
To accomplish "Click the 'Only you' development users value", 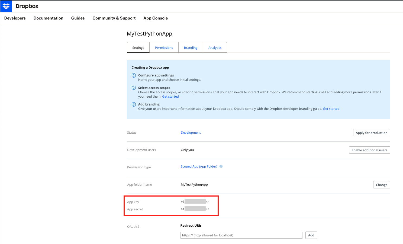I will point(187,150).
